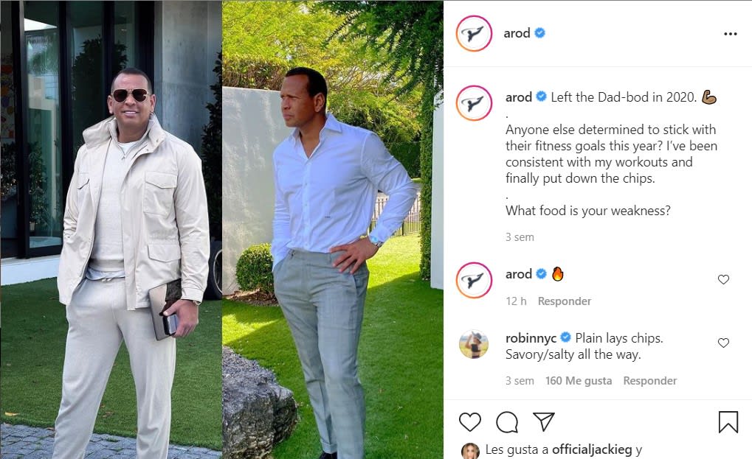
Task: Like robinnyc's comment about chips
Action: pyautogui.click(x=723, y=343)
